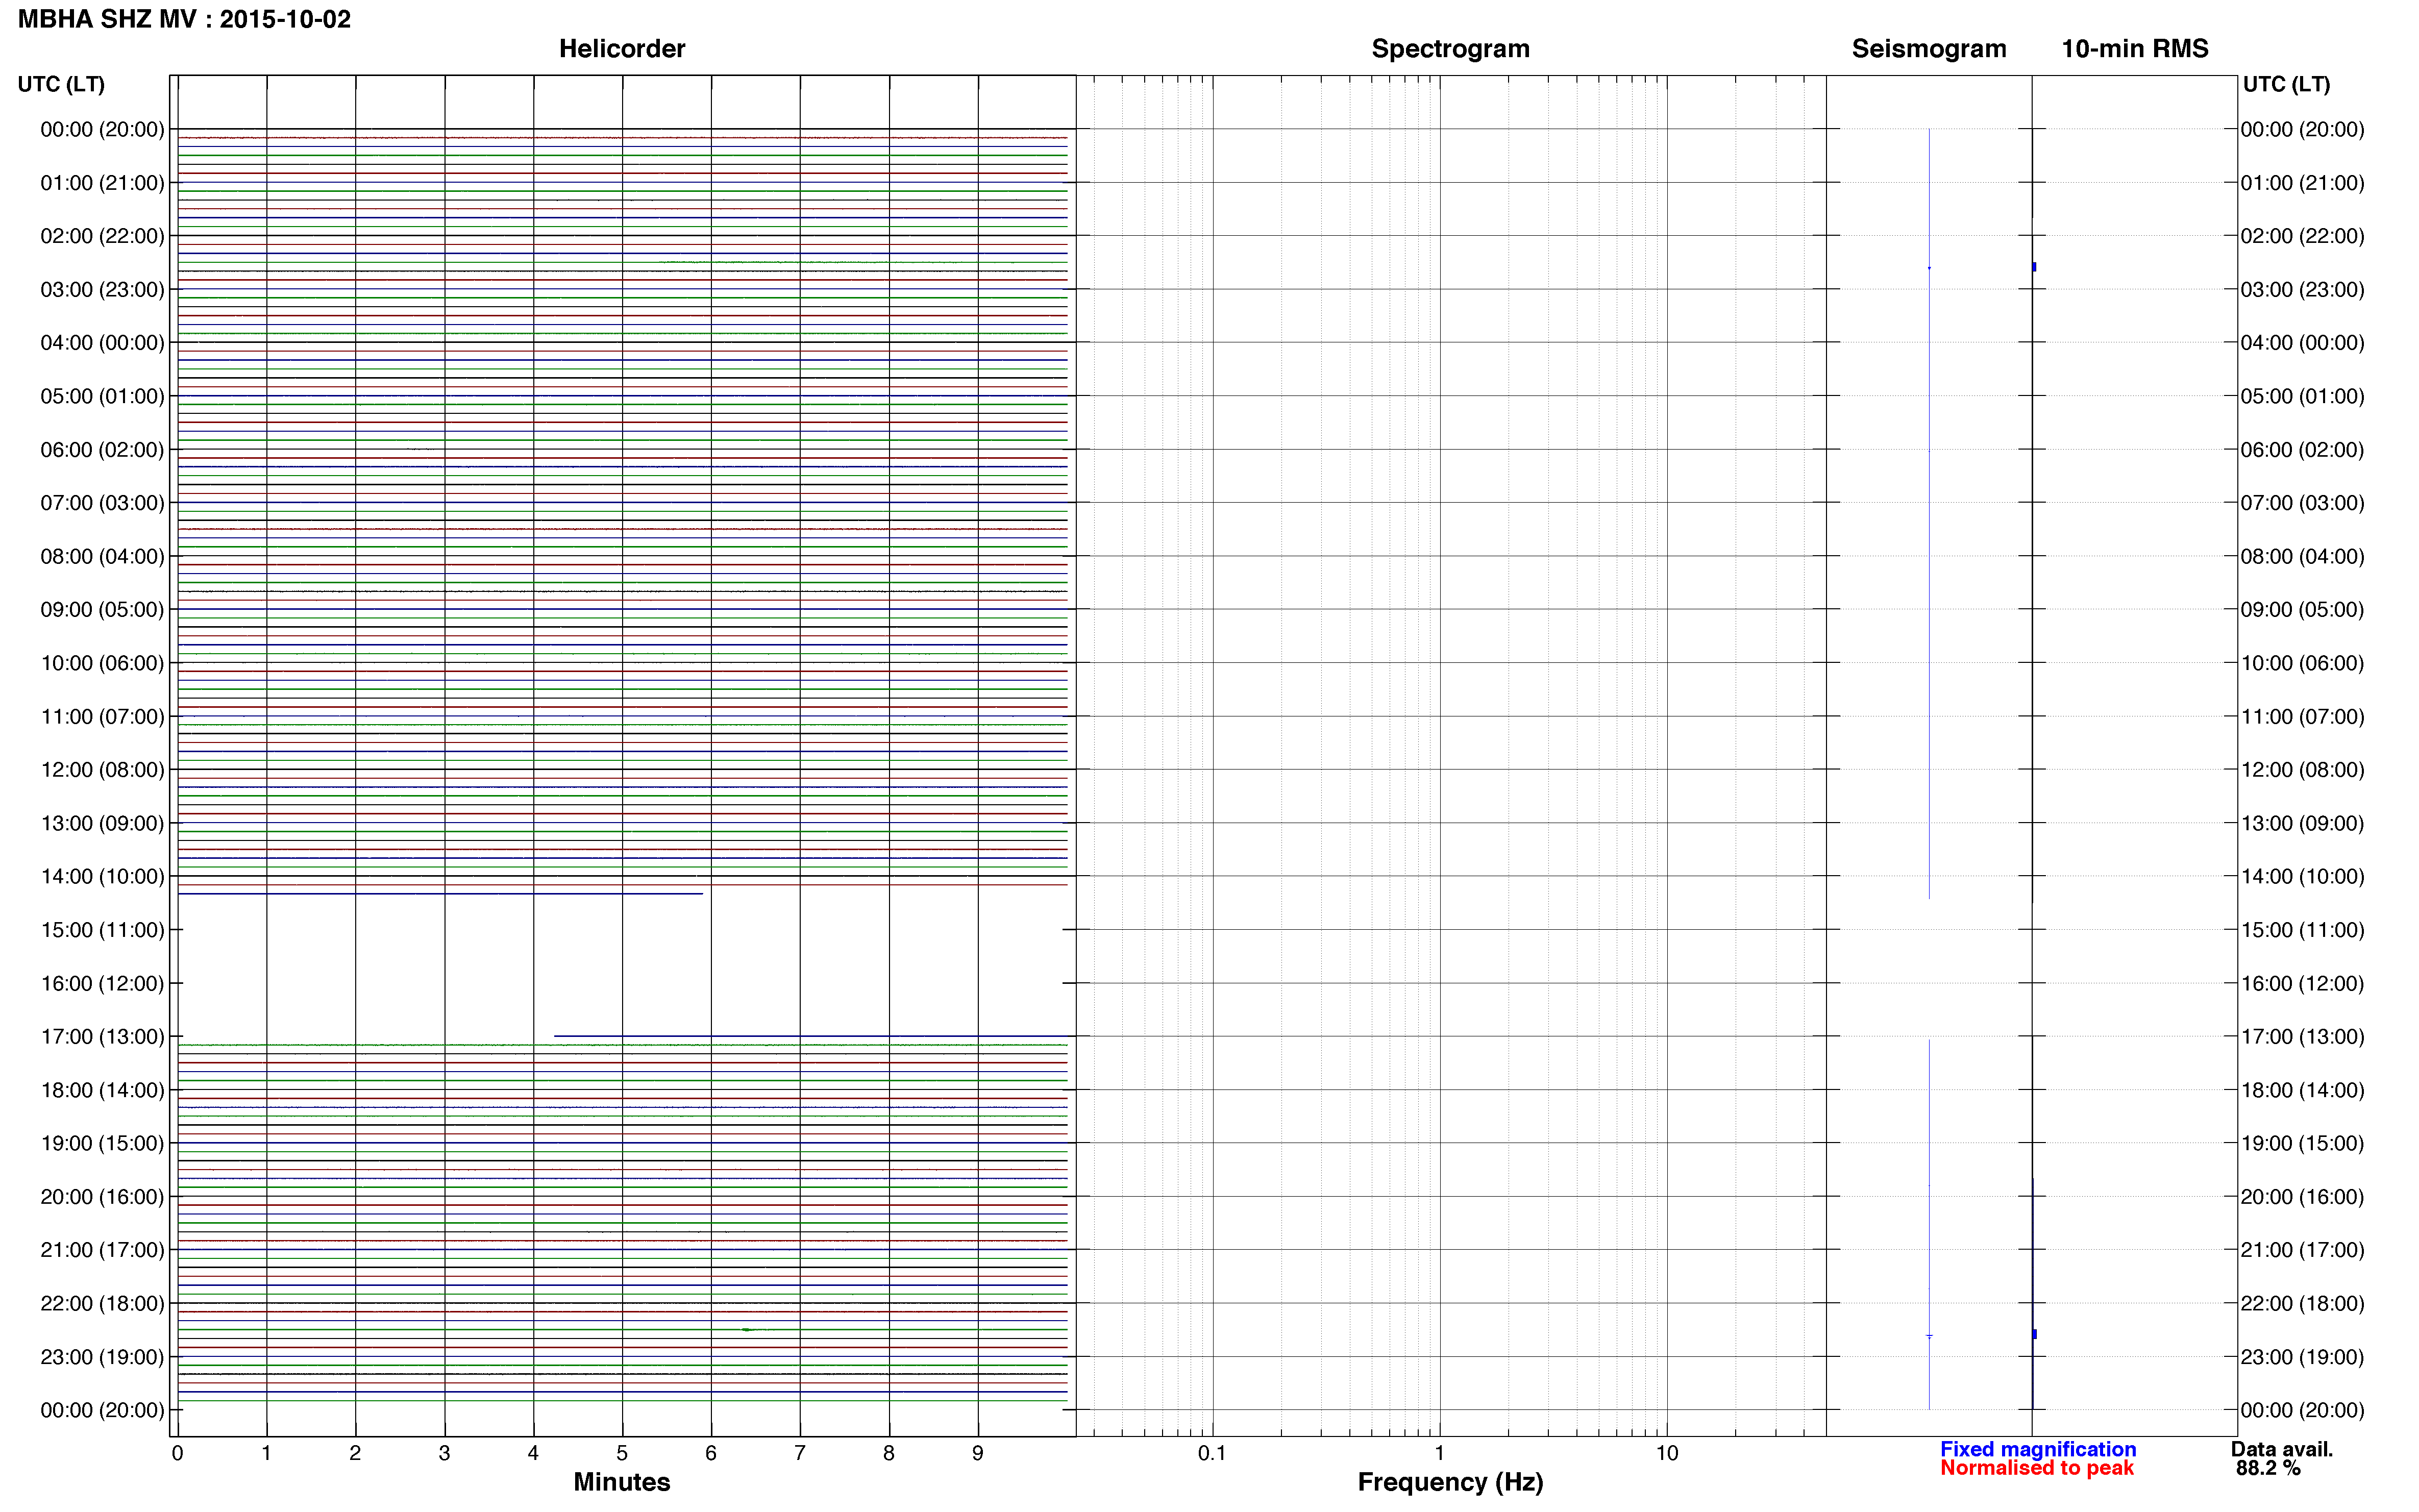Click left axis label '22:00 (18:00)'
The width and height of the screenshot is (2419, 1512).
tap(102, 1303)
